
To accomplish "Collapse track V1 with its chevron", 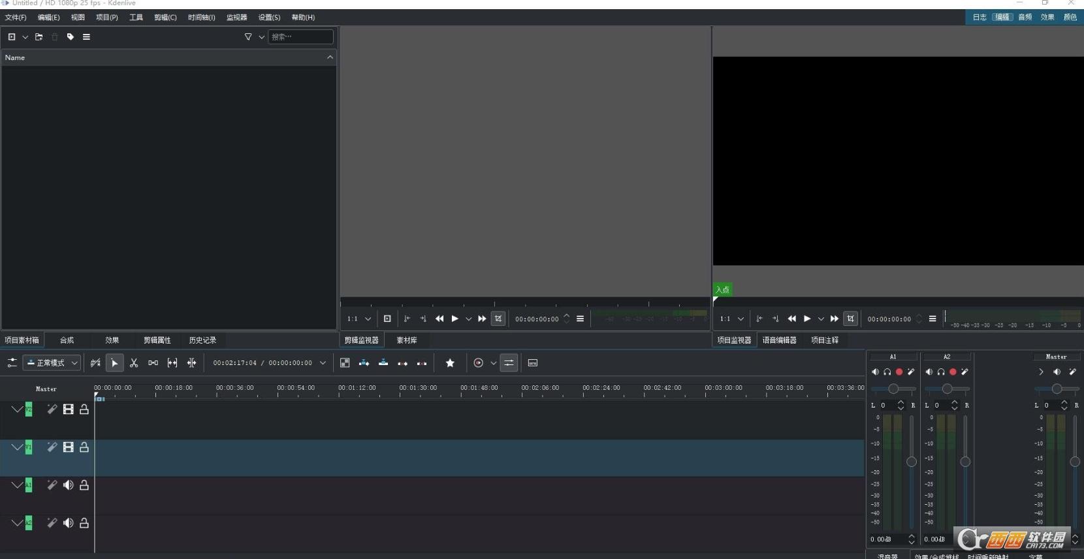I will pos(17,447).
